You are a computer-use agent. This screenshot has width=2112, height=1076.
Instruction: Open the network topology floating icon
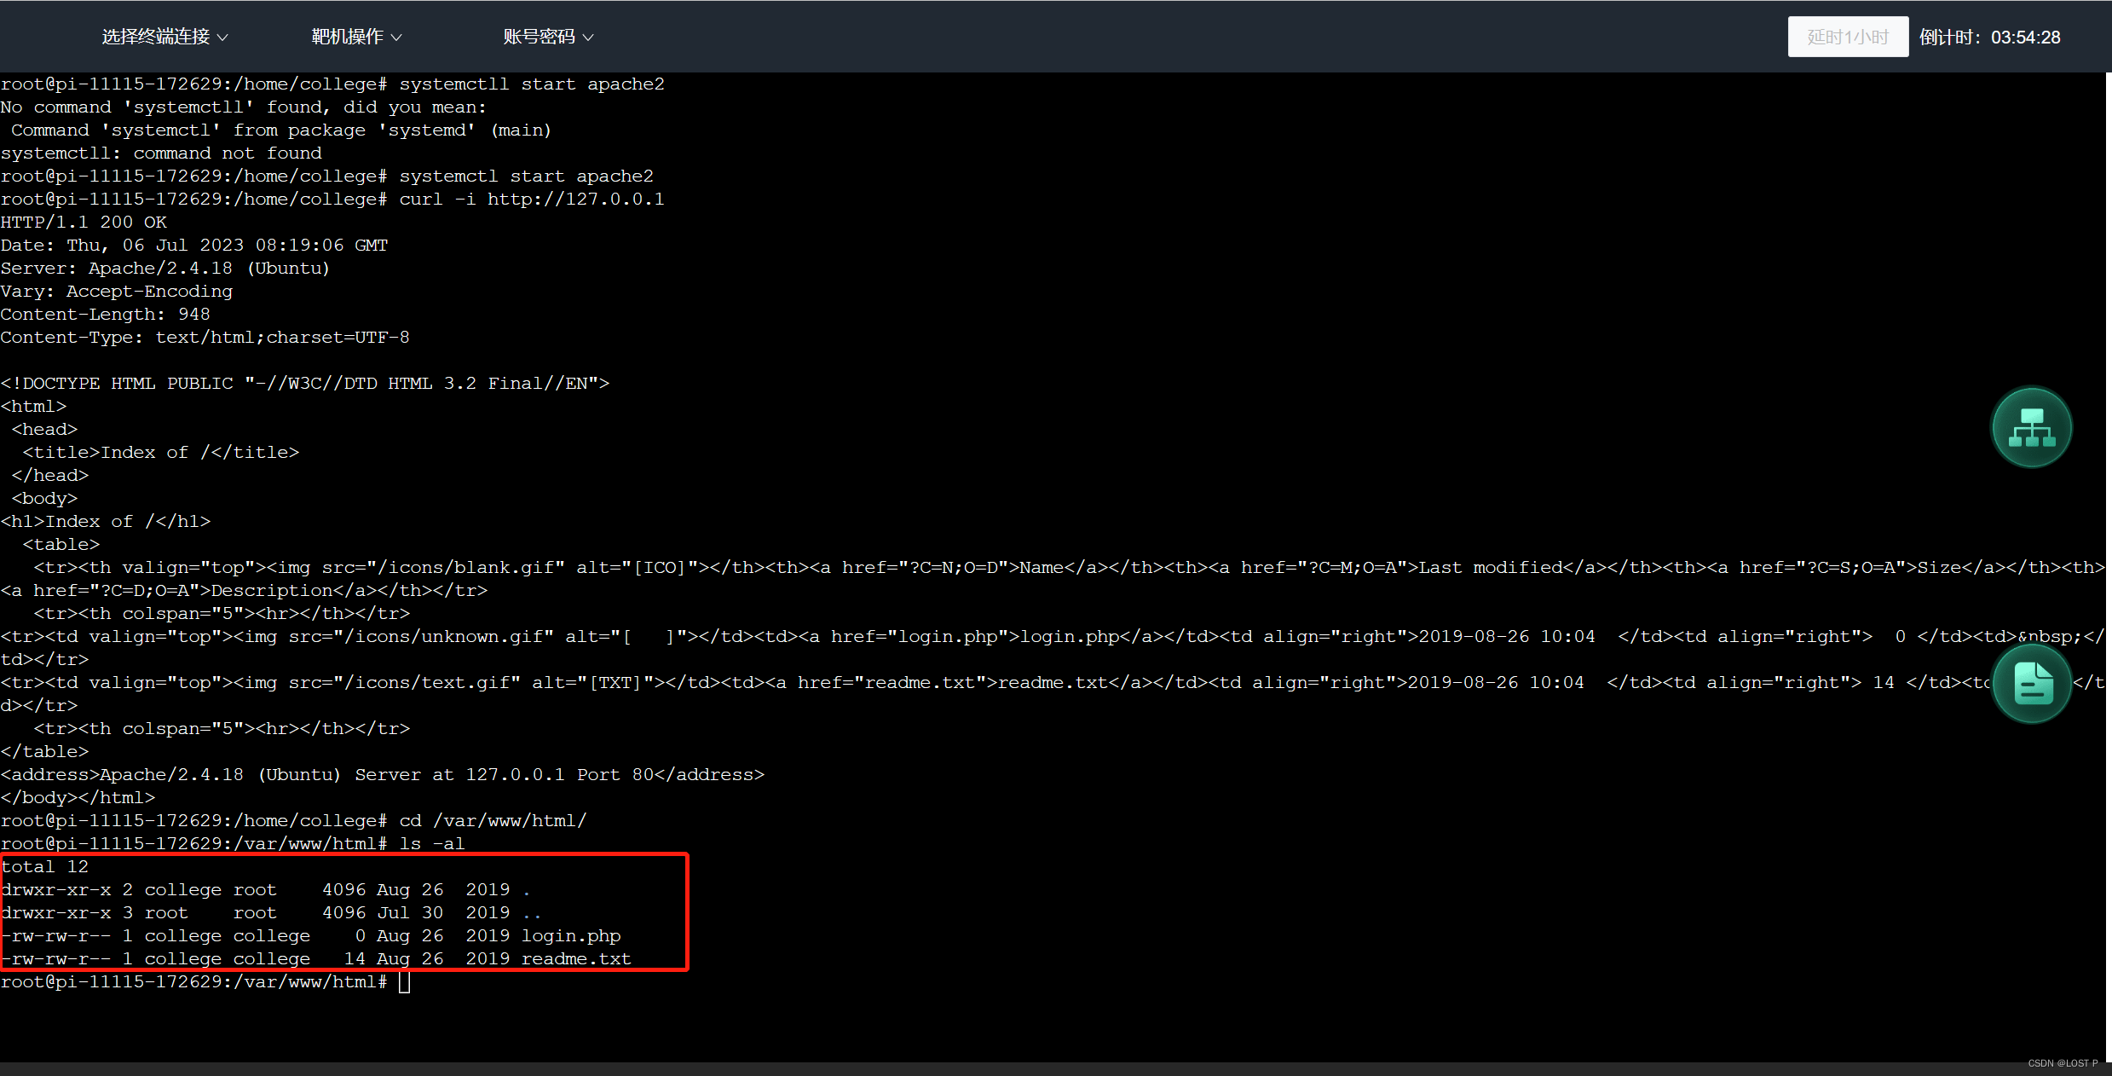point(2032,427)
